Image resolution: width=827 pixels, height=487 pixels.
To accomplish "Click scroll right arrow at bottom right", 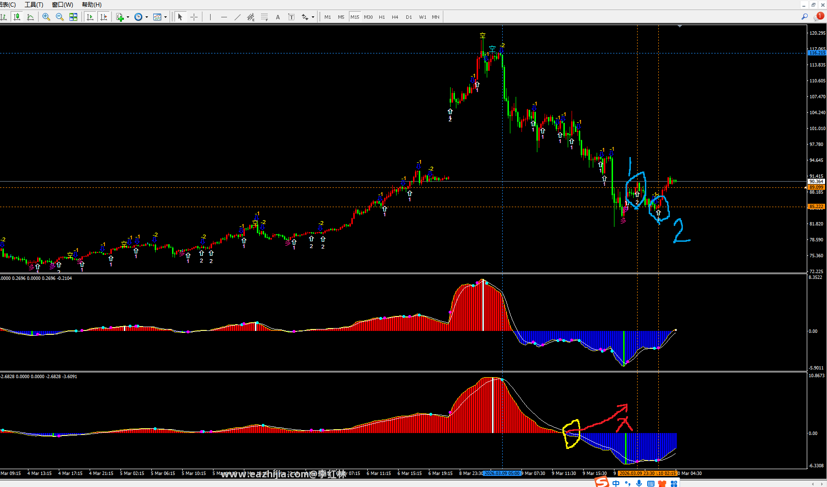I will pos(822,484).
